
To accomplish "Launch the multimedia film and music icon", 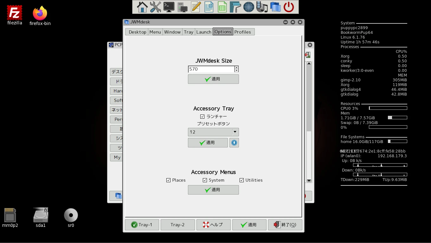I will (262, 7).
